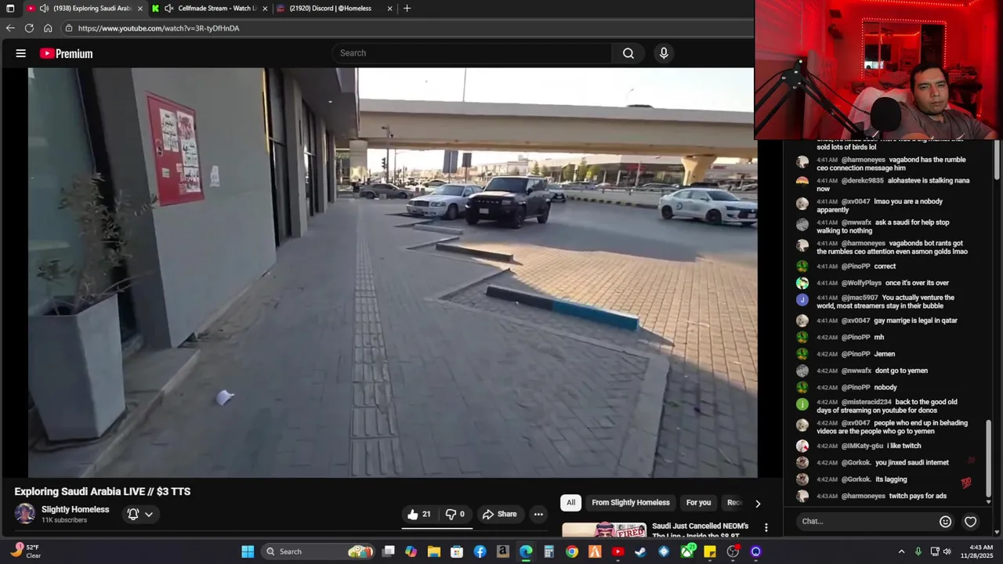Open weather widget showing 52°F Clear
This screenshot has height=564, width=1003.
point(25,551)
